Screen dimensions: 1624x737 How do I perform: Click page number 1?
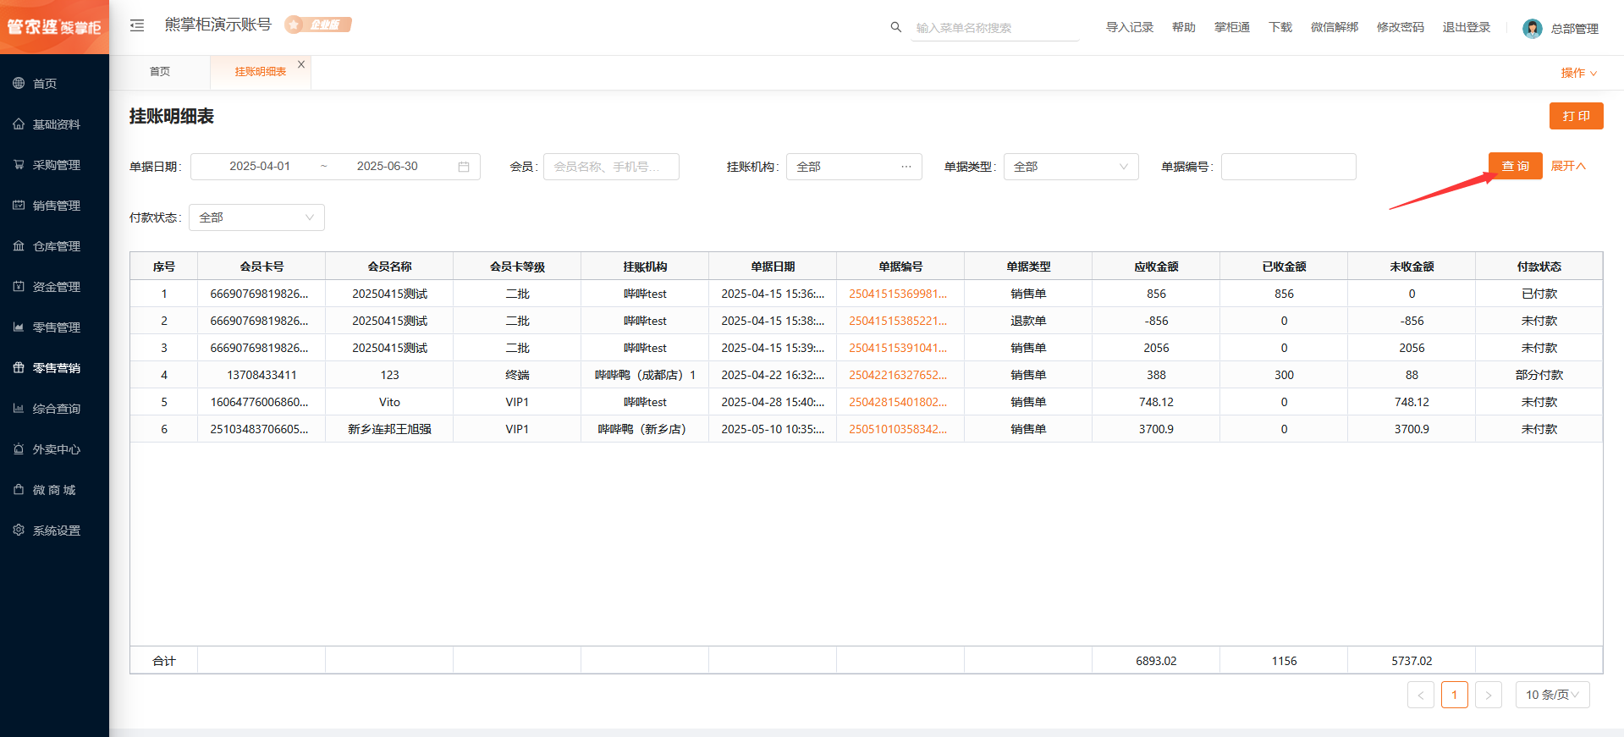[1455, 695]
